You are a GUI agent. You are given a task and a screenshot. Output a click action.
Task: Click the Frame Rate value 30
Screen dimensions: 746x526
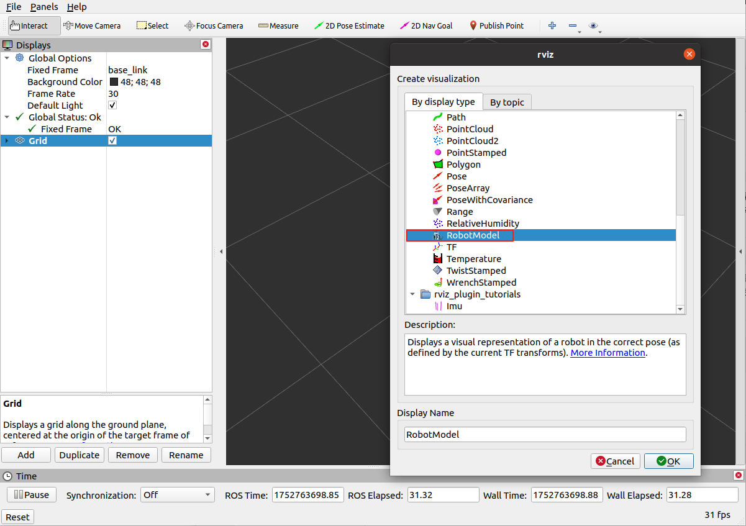(x=113, y=93)
